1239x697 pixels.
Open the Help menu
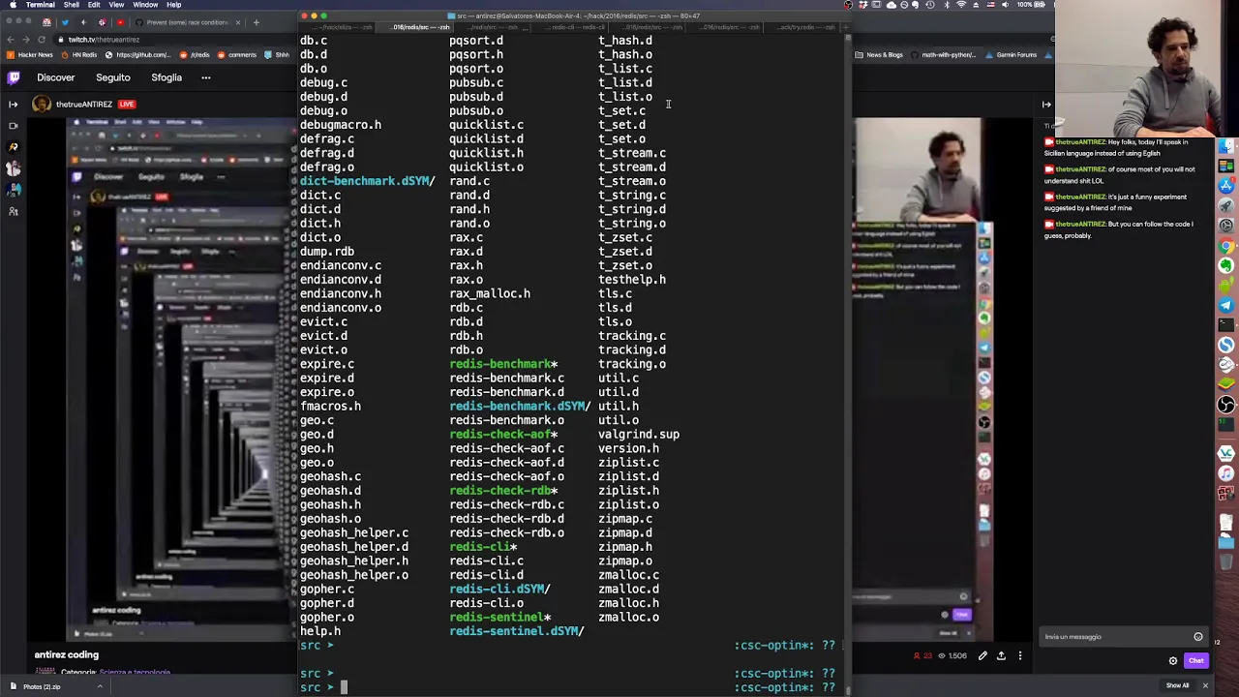(x=174, y=5)
